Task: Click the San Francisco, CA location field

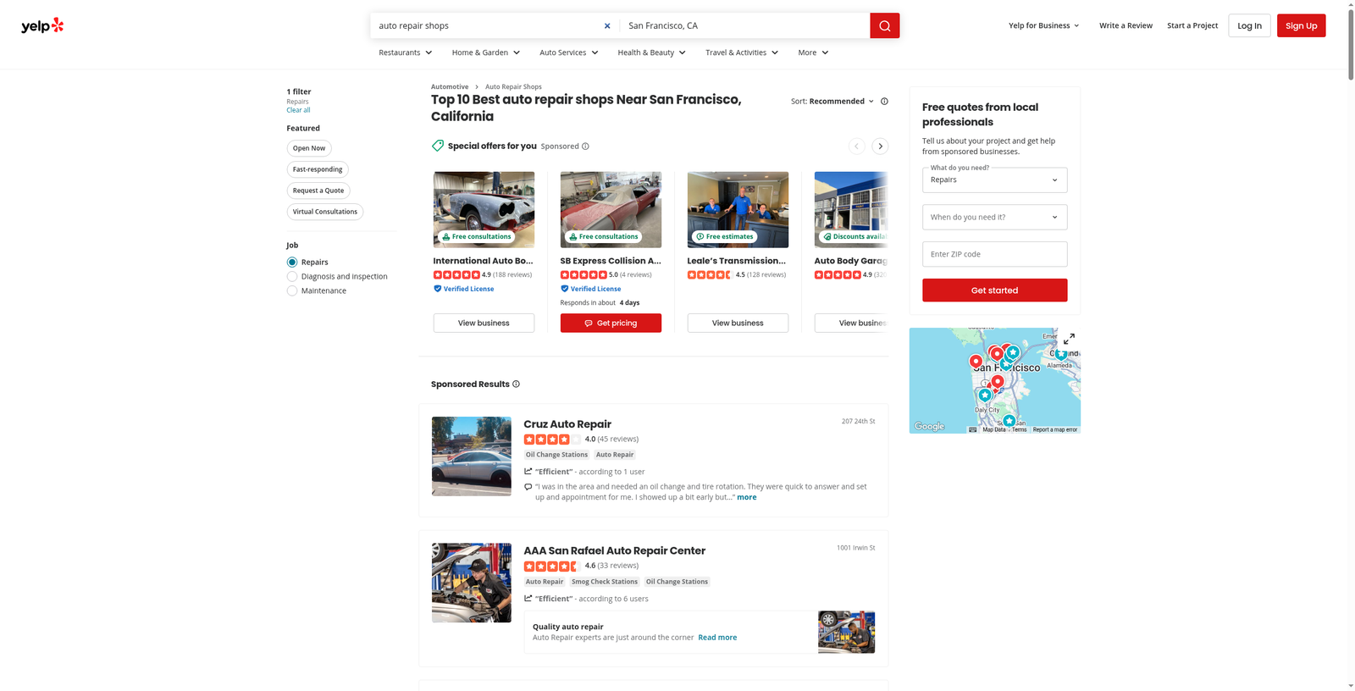Action: click(745, 25)
